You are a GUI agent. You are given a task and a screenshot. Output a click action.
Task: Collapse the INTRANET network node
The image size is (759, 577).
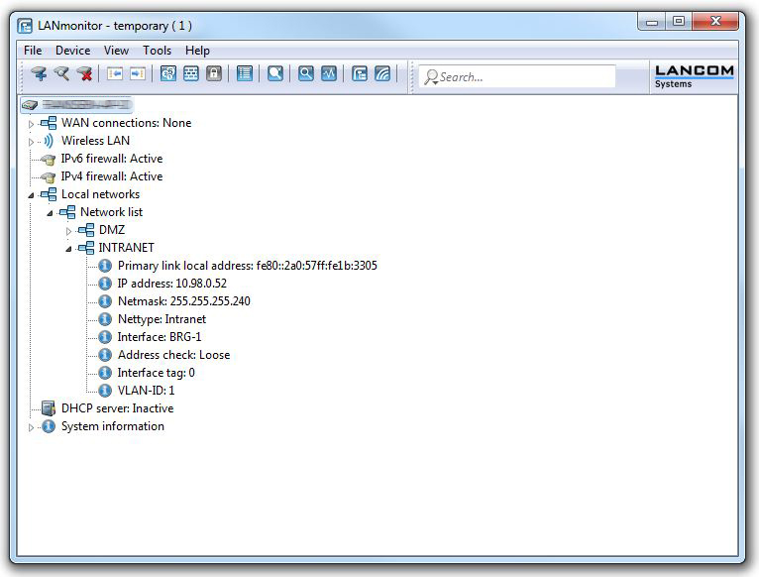(68, 249)
